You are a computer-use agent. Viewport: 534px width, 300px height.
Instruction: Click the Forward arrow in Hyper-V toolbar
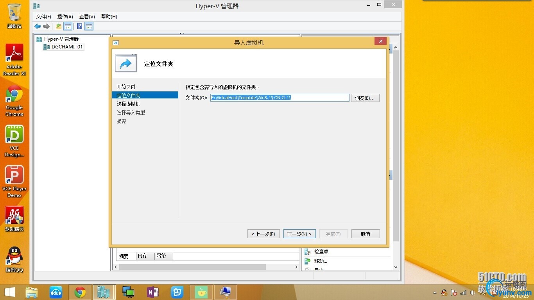[47, 26]
